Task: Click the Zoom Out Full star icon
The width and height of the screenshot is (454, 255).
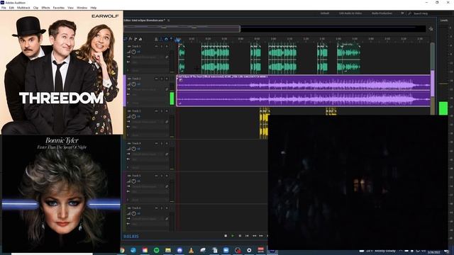Action: 431,29
